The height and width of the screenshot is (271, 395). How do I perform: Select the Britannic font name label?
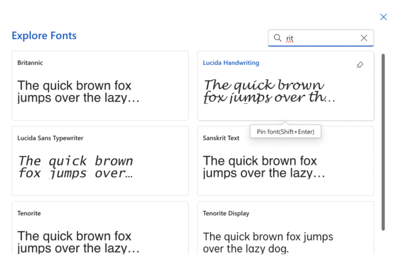(x=30, y=63)
